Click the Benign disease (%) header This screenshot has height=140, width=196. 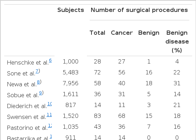click(177, 41)
